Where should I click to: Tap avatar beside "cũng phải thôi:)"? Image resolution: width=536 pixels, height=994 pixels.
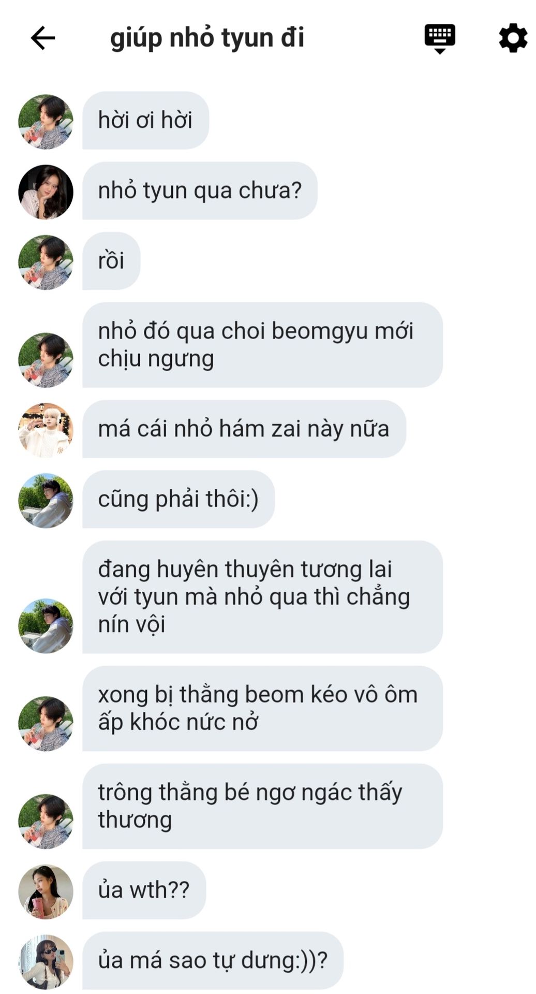[46, 501]
